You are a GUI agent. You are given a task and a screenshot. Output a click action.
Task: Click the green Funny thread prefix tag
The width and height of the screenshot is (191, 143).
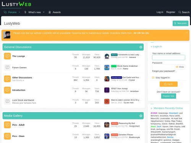(114, 66)
